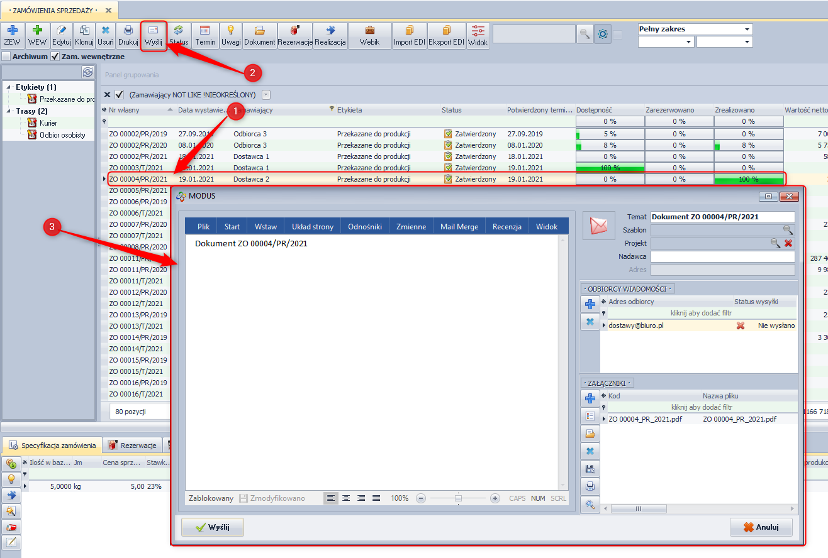The height and width of the screenshot is (558, 828).
Task: Collapse the Etykiety tree group
Action: point(9,87)
